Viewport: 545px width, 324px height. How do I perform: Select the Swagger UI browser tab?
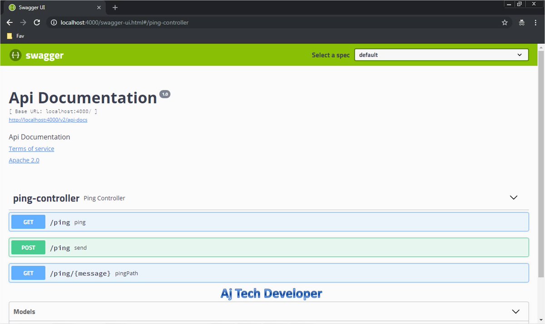point(54,8)
